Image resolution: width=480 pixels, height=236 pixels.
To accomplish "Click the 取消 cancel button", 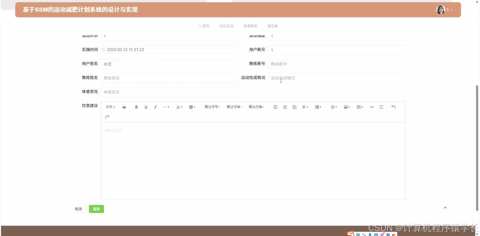I will click(x=78, y=209).
